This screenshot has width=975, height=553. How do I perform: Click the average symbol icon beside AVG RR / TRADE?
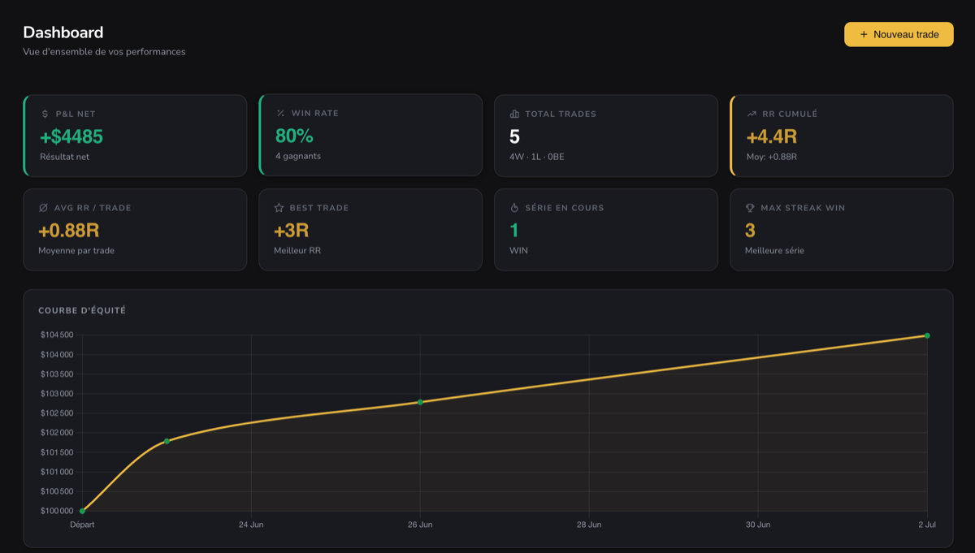tap(43, 208)
